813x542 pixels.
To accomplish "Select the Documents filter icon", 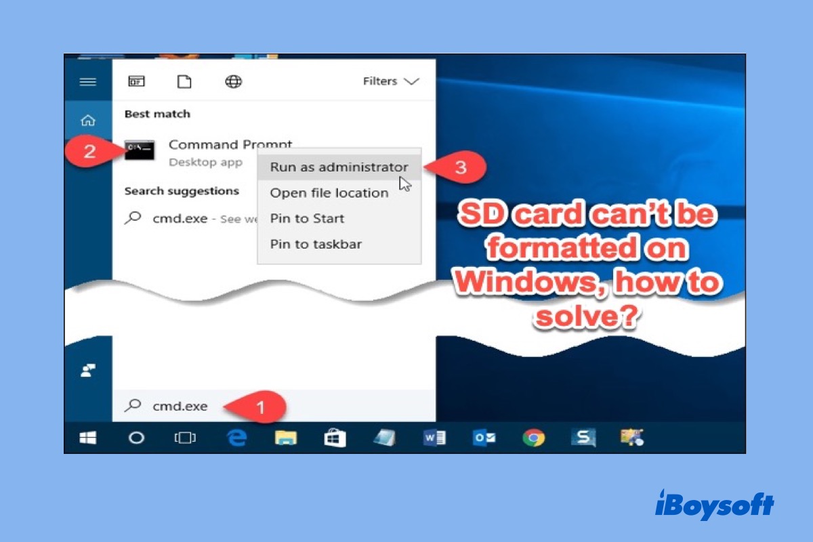I will (x=184, y=82).
